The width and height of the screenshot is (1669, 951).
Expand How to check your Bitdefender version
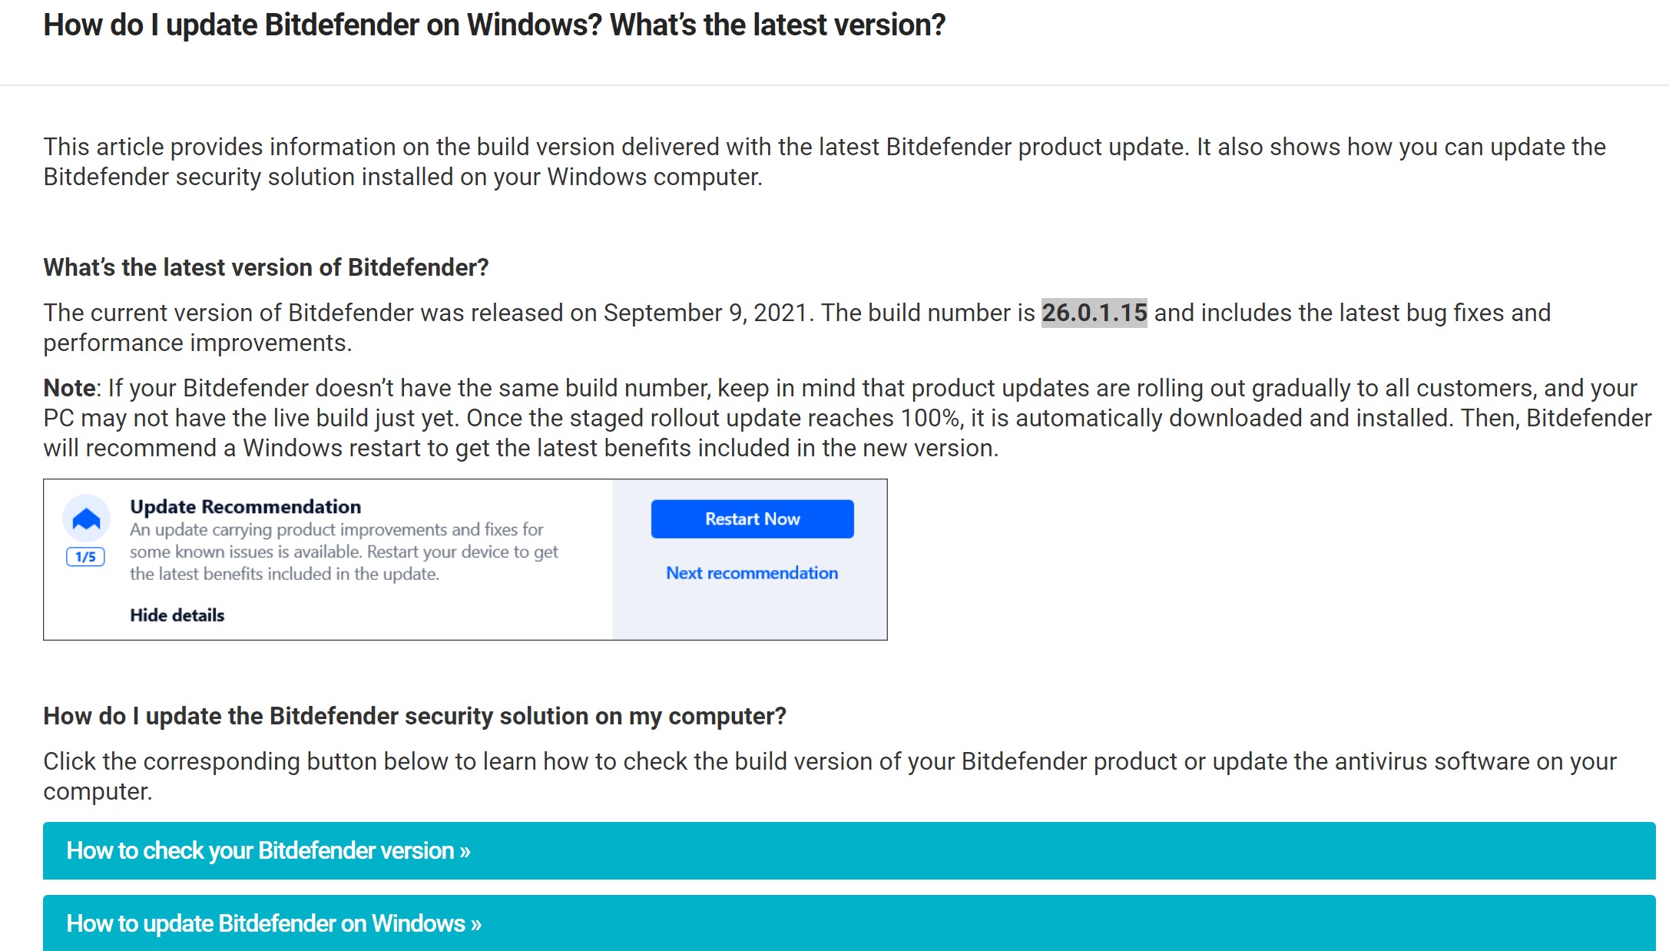click(x=268, y=850)
